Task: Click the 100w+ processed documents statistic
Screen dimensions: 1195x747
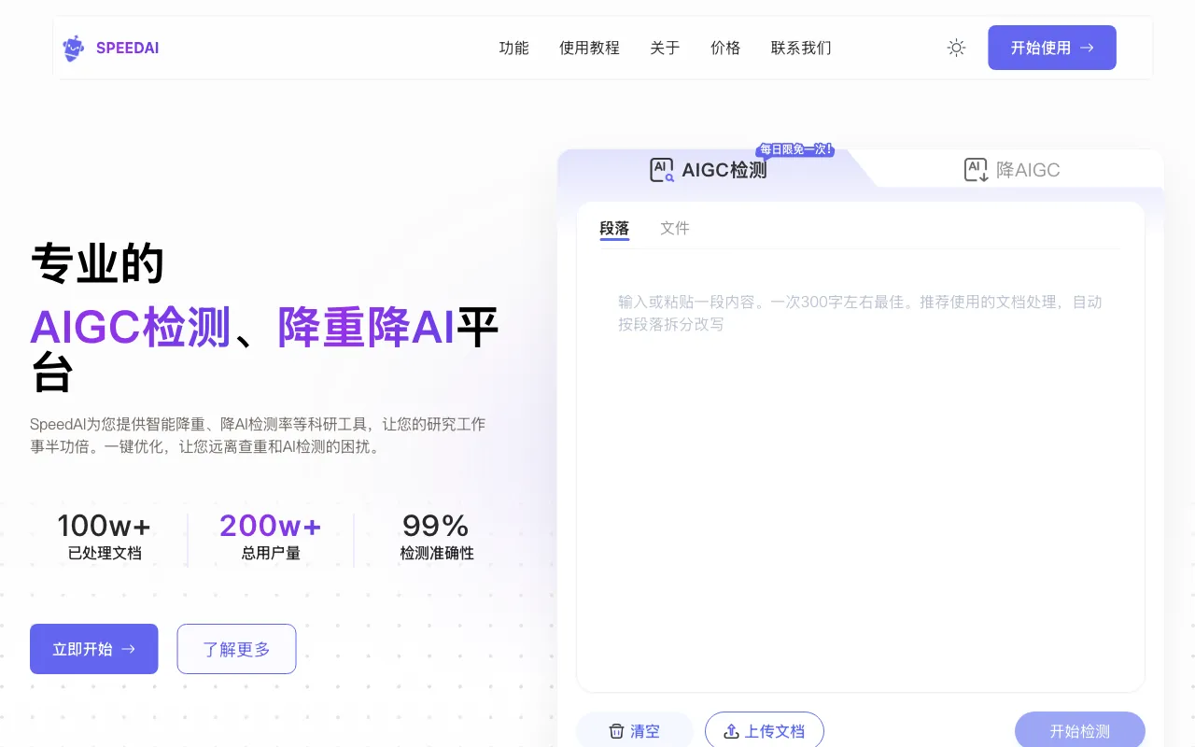Action: point(105,536)
